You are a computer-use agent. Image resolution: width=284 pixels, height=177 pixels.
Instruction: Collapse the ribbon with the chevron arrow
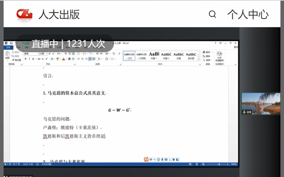pyautogui.click(x=235, y=65)
